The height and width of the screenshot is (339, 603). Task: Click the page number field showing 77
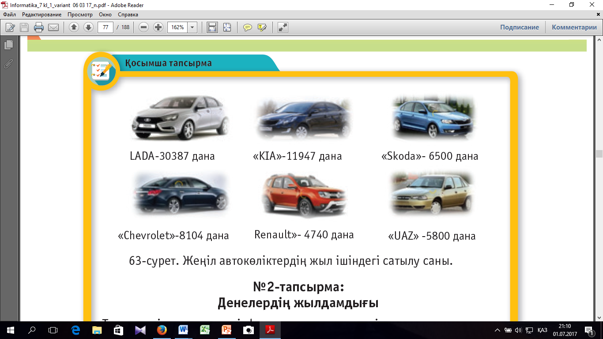106,27
